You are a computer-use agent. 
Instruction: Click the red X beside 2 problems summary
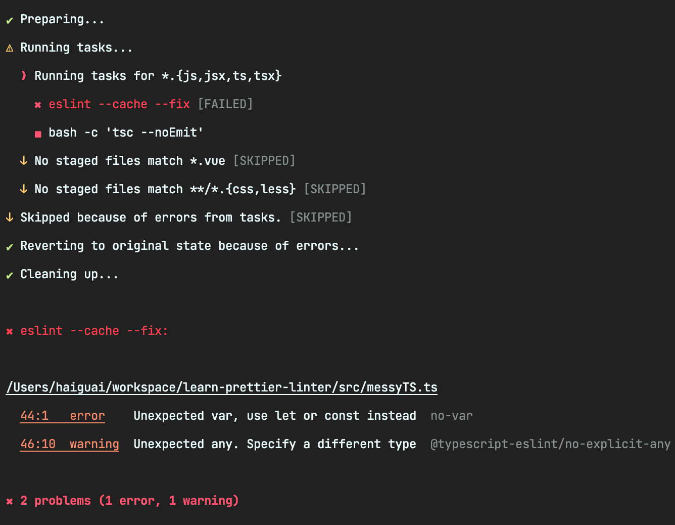tap(10, 502)
